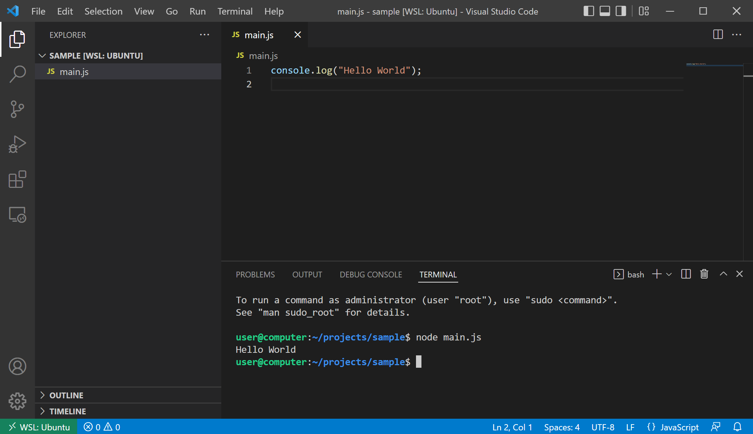Split the terminal pane

point(686,274)
